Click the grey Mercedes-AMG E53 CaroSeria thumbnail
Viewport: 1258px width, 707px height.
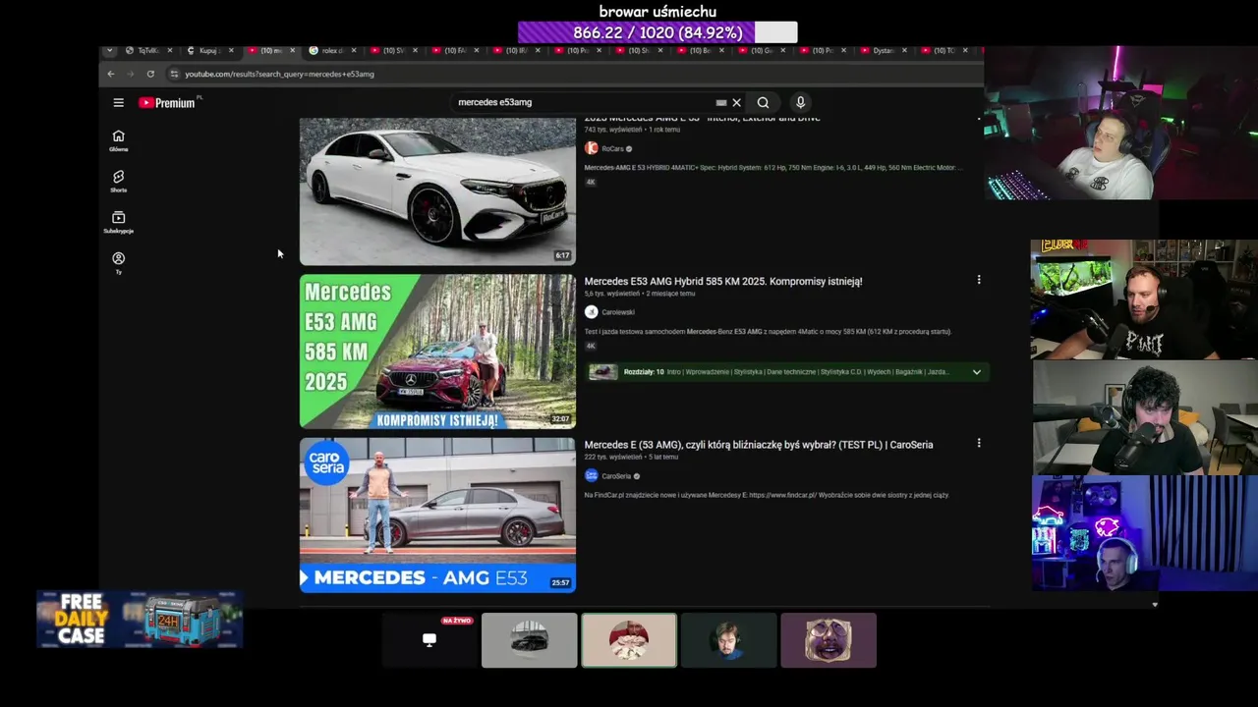437,516
